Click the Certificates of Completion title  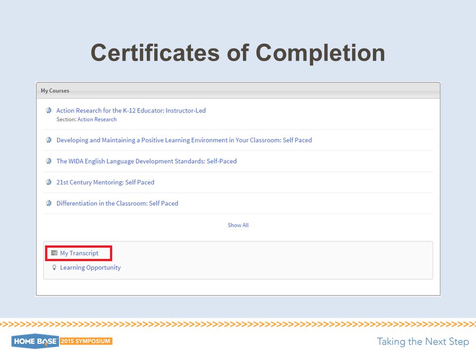[238, 53]
